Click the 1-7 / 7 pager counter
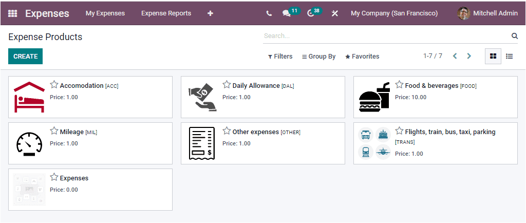 433,56
